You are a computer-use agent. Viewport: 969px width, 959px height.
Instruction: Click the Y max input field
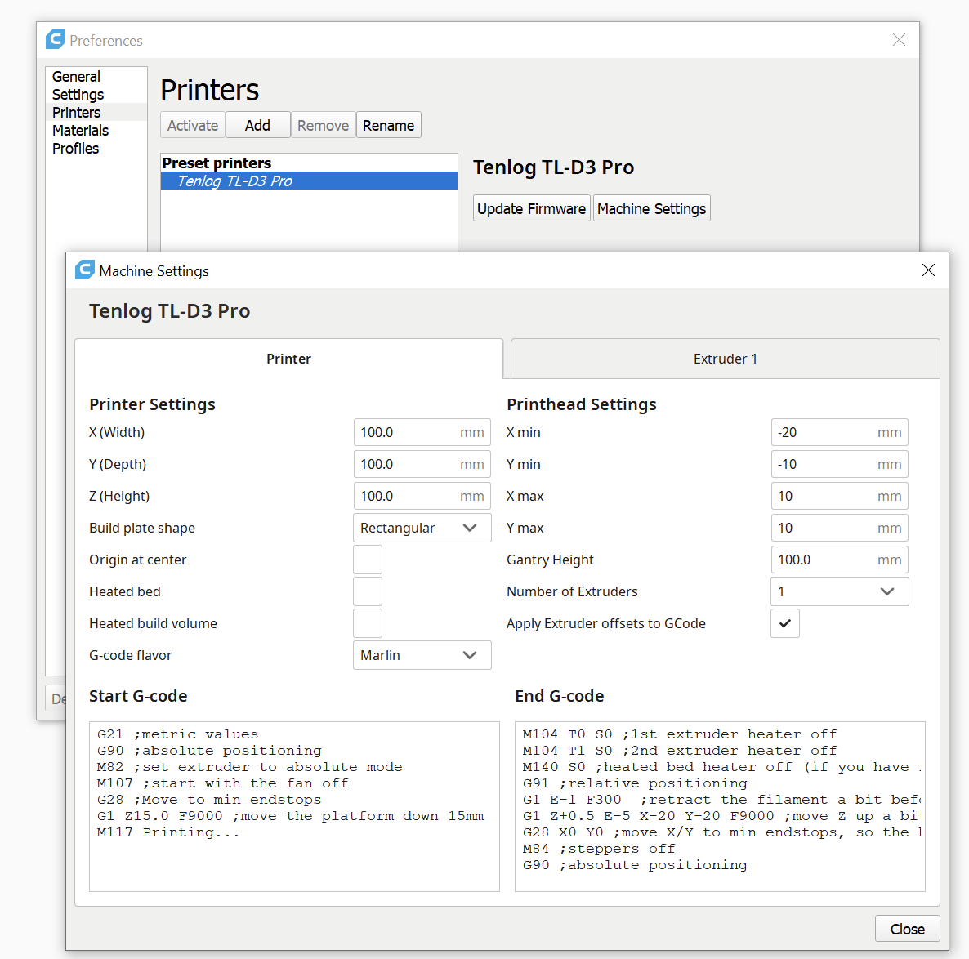pyautogui.click(x=839, y=528)
